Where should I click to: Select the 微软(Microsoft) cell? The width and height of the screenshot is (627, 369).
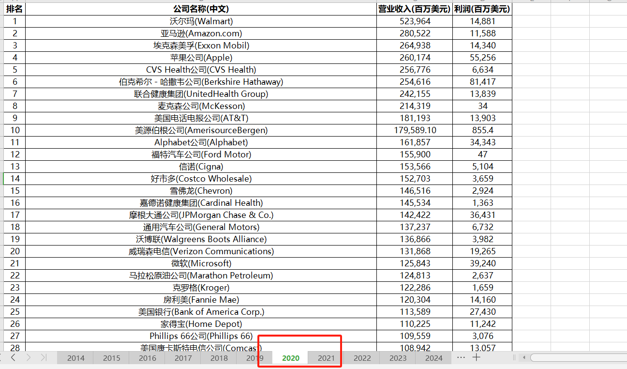(x=201, y=263)
